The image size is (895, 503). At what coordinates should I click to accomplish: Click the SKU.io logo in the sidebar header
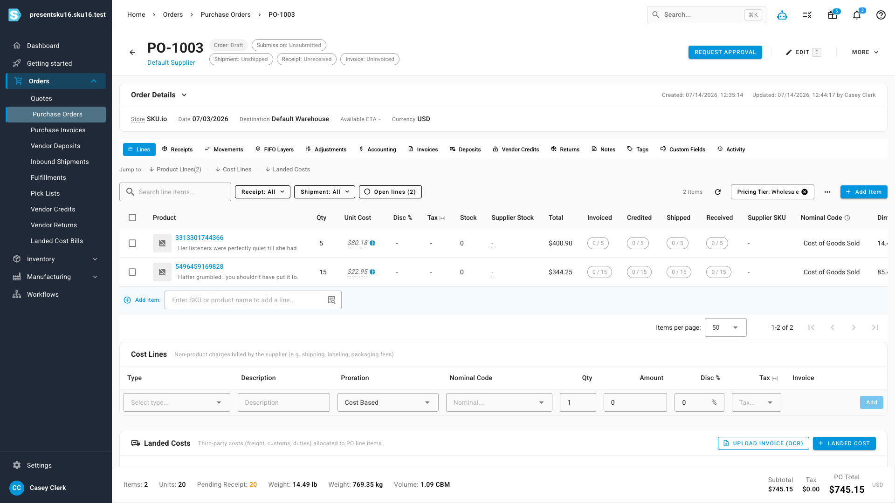click(x=15, y=15)
